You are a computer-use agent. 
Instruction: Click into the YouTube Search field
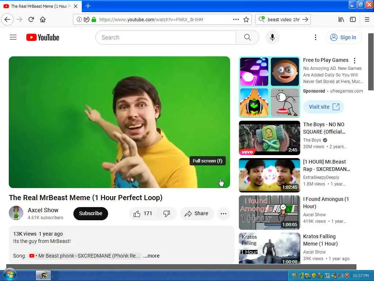[x=166, y=38]
